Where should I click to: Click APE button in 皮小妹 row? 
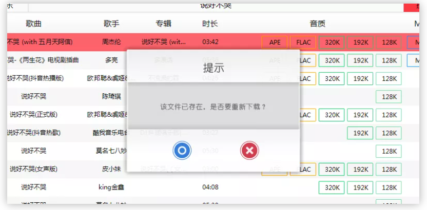(x=275, y=170)
